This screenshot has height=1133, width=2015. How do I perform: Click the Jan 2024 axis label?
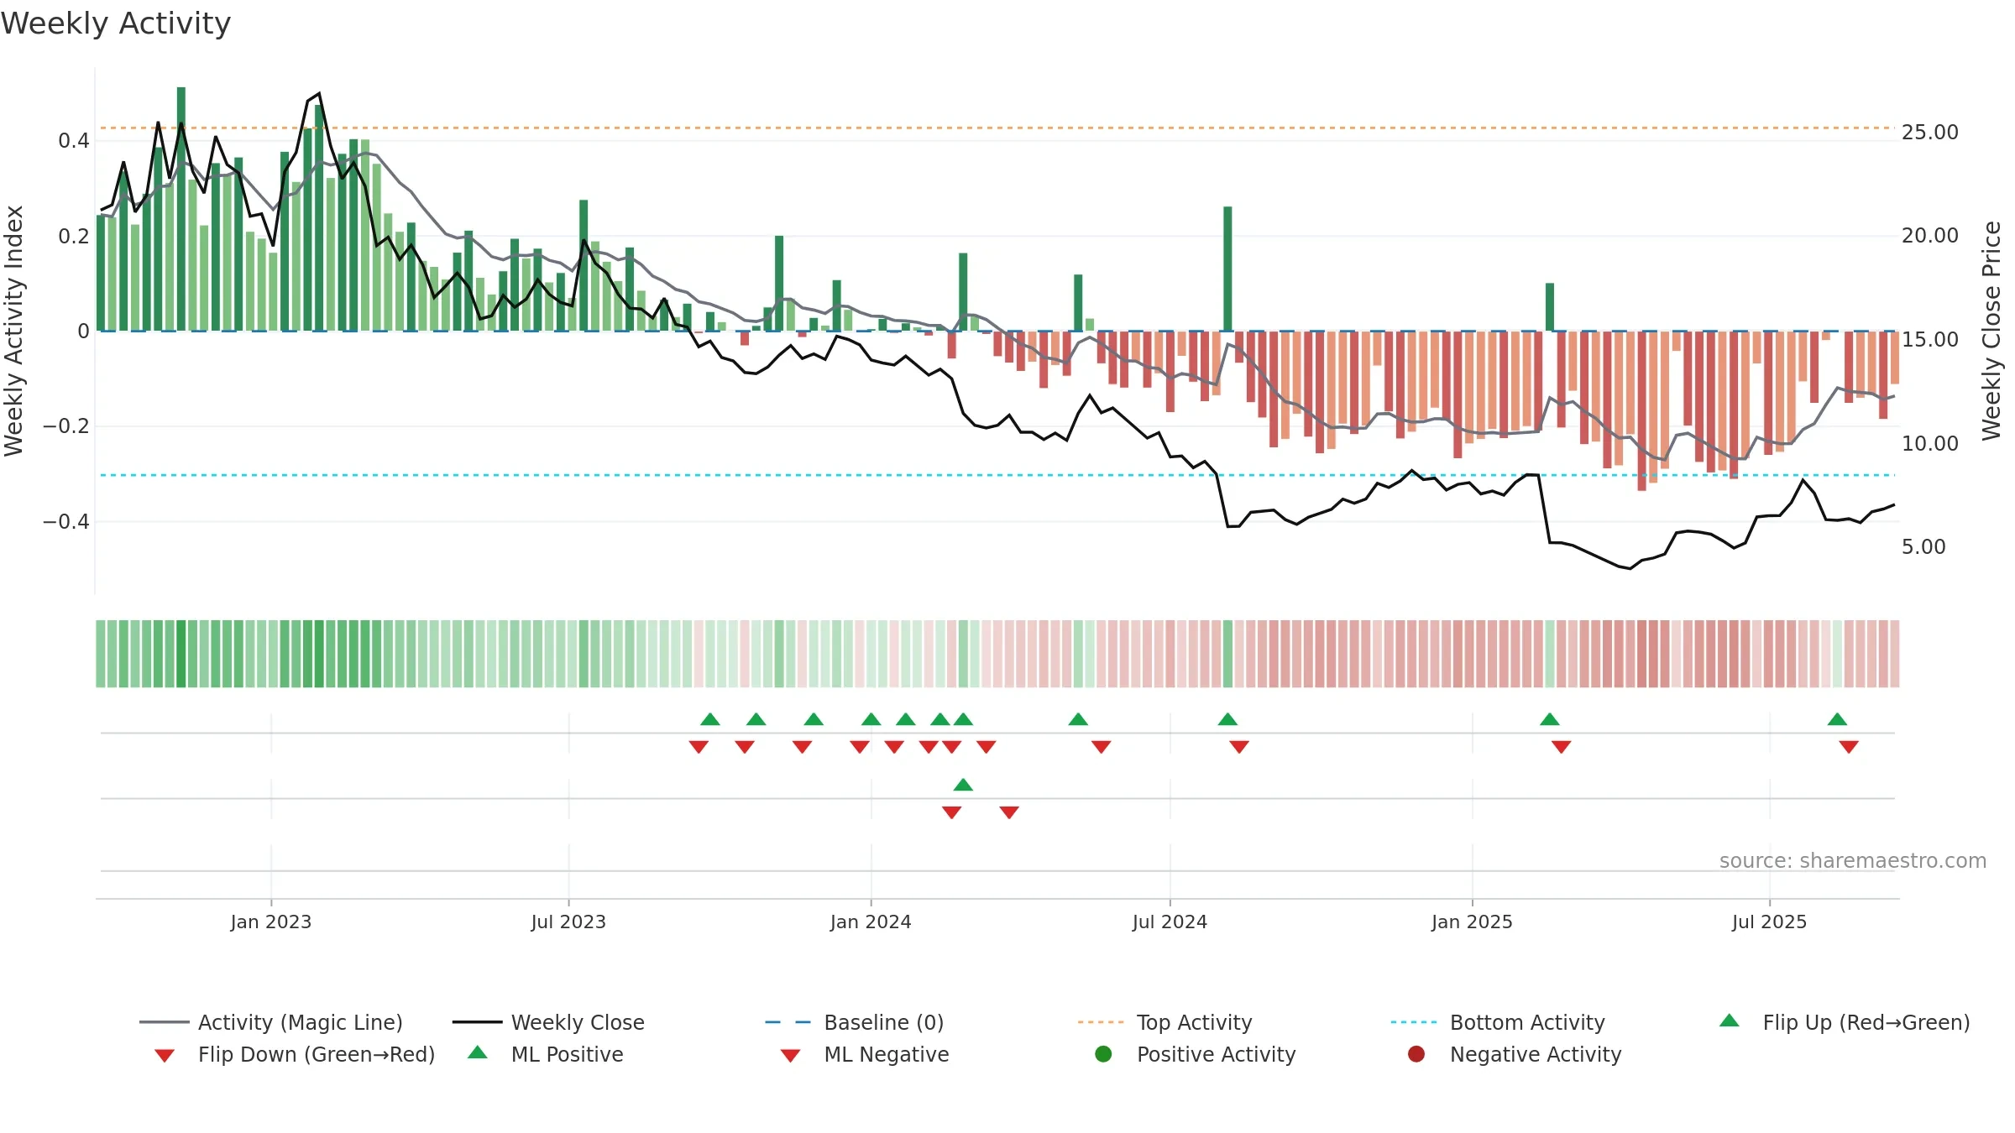click(871, 922)
